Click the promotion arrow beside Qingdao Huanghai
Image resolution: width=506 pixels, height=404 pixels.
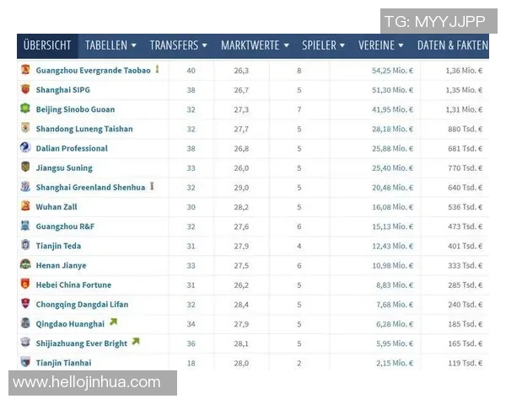[x=113, y=322]
